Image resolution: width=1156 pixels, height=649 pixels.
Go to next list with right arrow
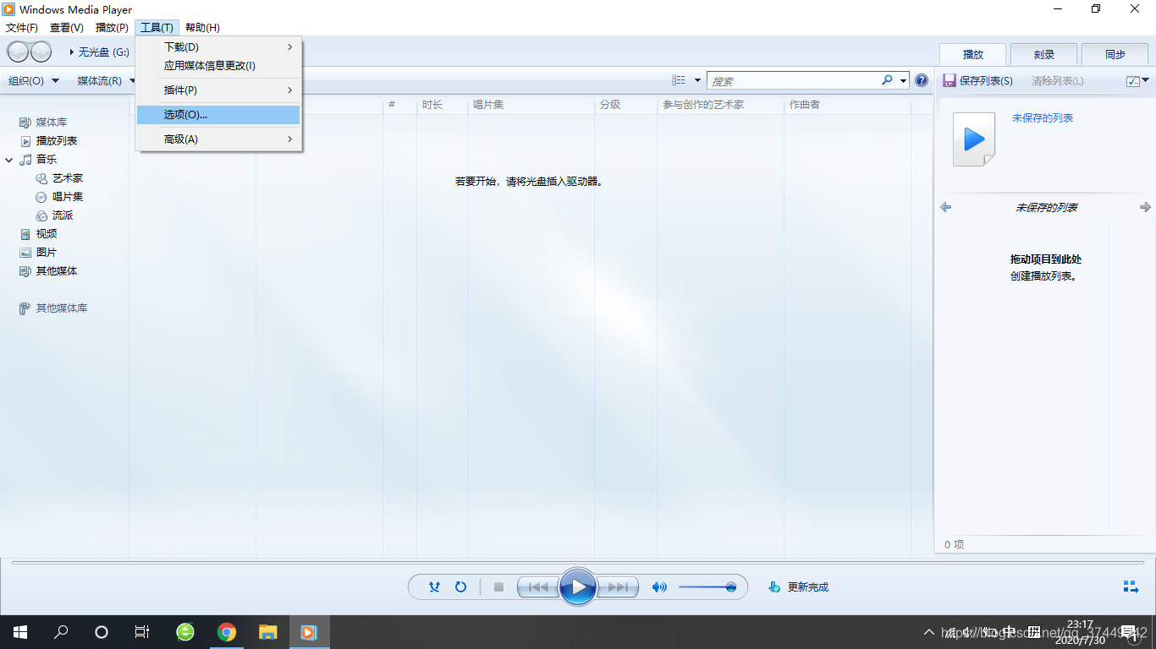click(x=1145, y=207)
